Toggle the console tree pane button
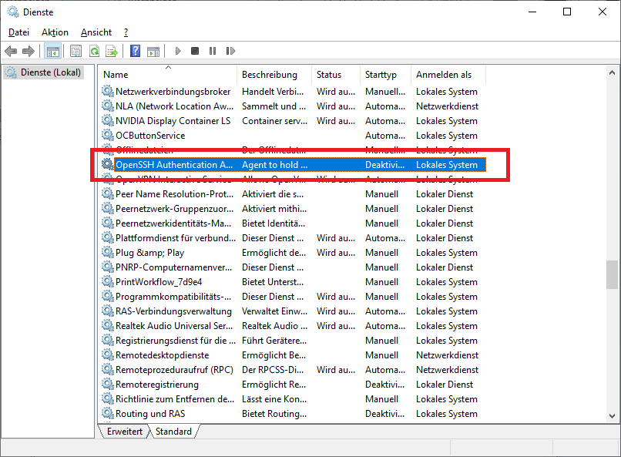The width and height of the screenshot is (621, 457). click(x=53, y=52)
